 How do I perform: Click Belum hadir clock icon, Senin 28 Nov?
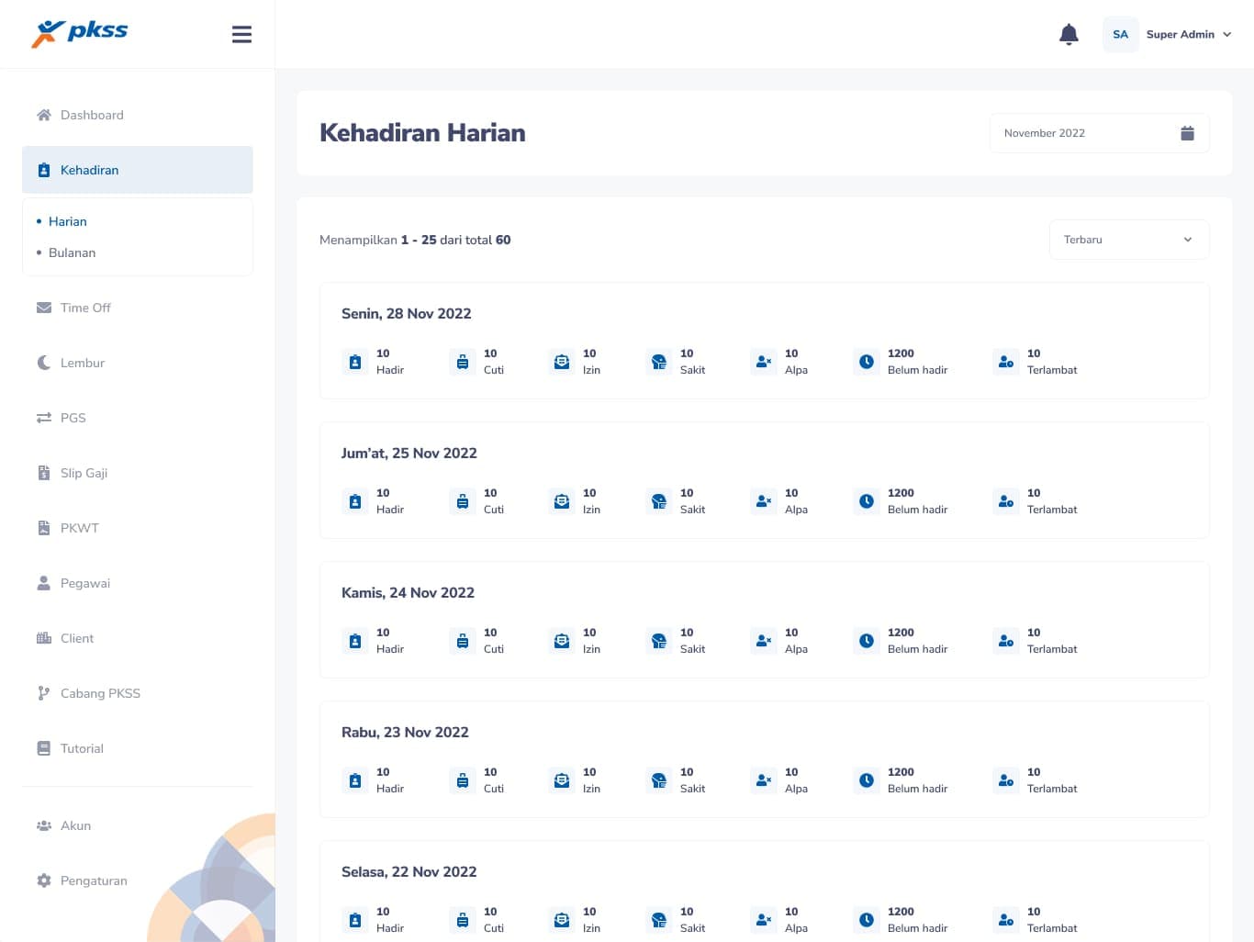pos(867,362)
